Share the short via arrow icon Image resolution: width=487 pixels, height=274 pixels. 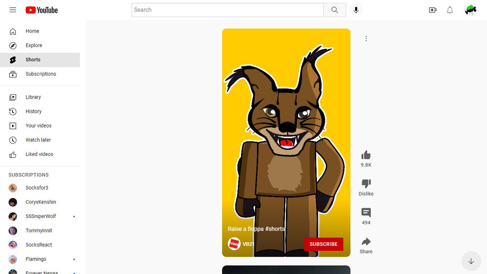coord(366,242)
